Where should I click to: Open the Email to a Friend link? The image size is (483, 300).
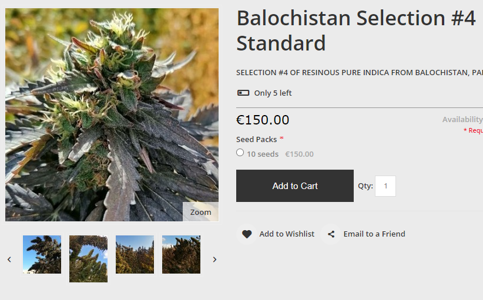[x=374, y=234]
